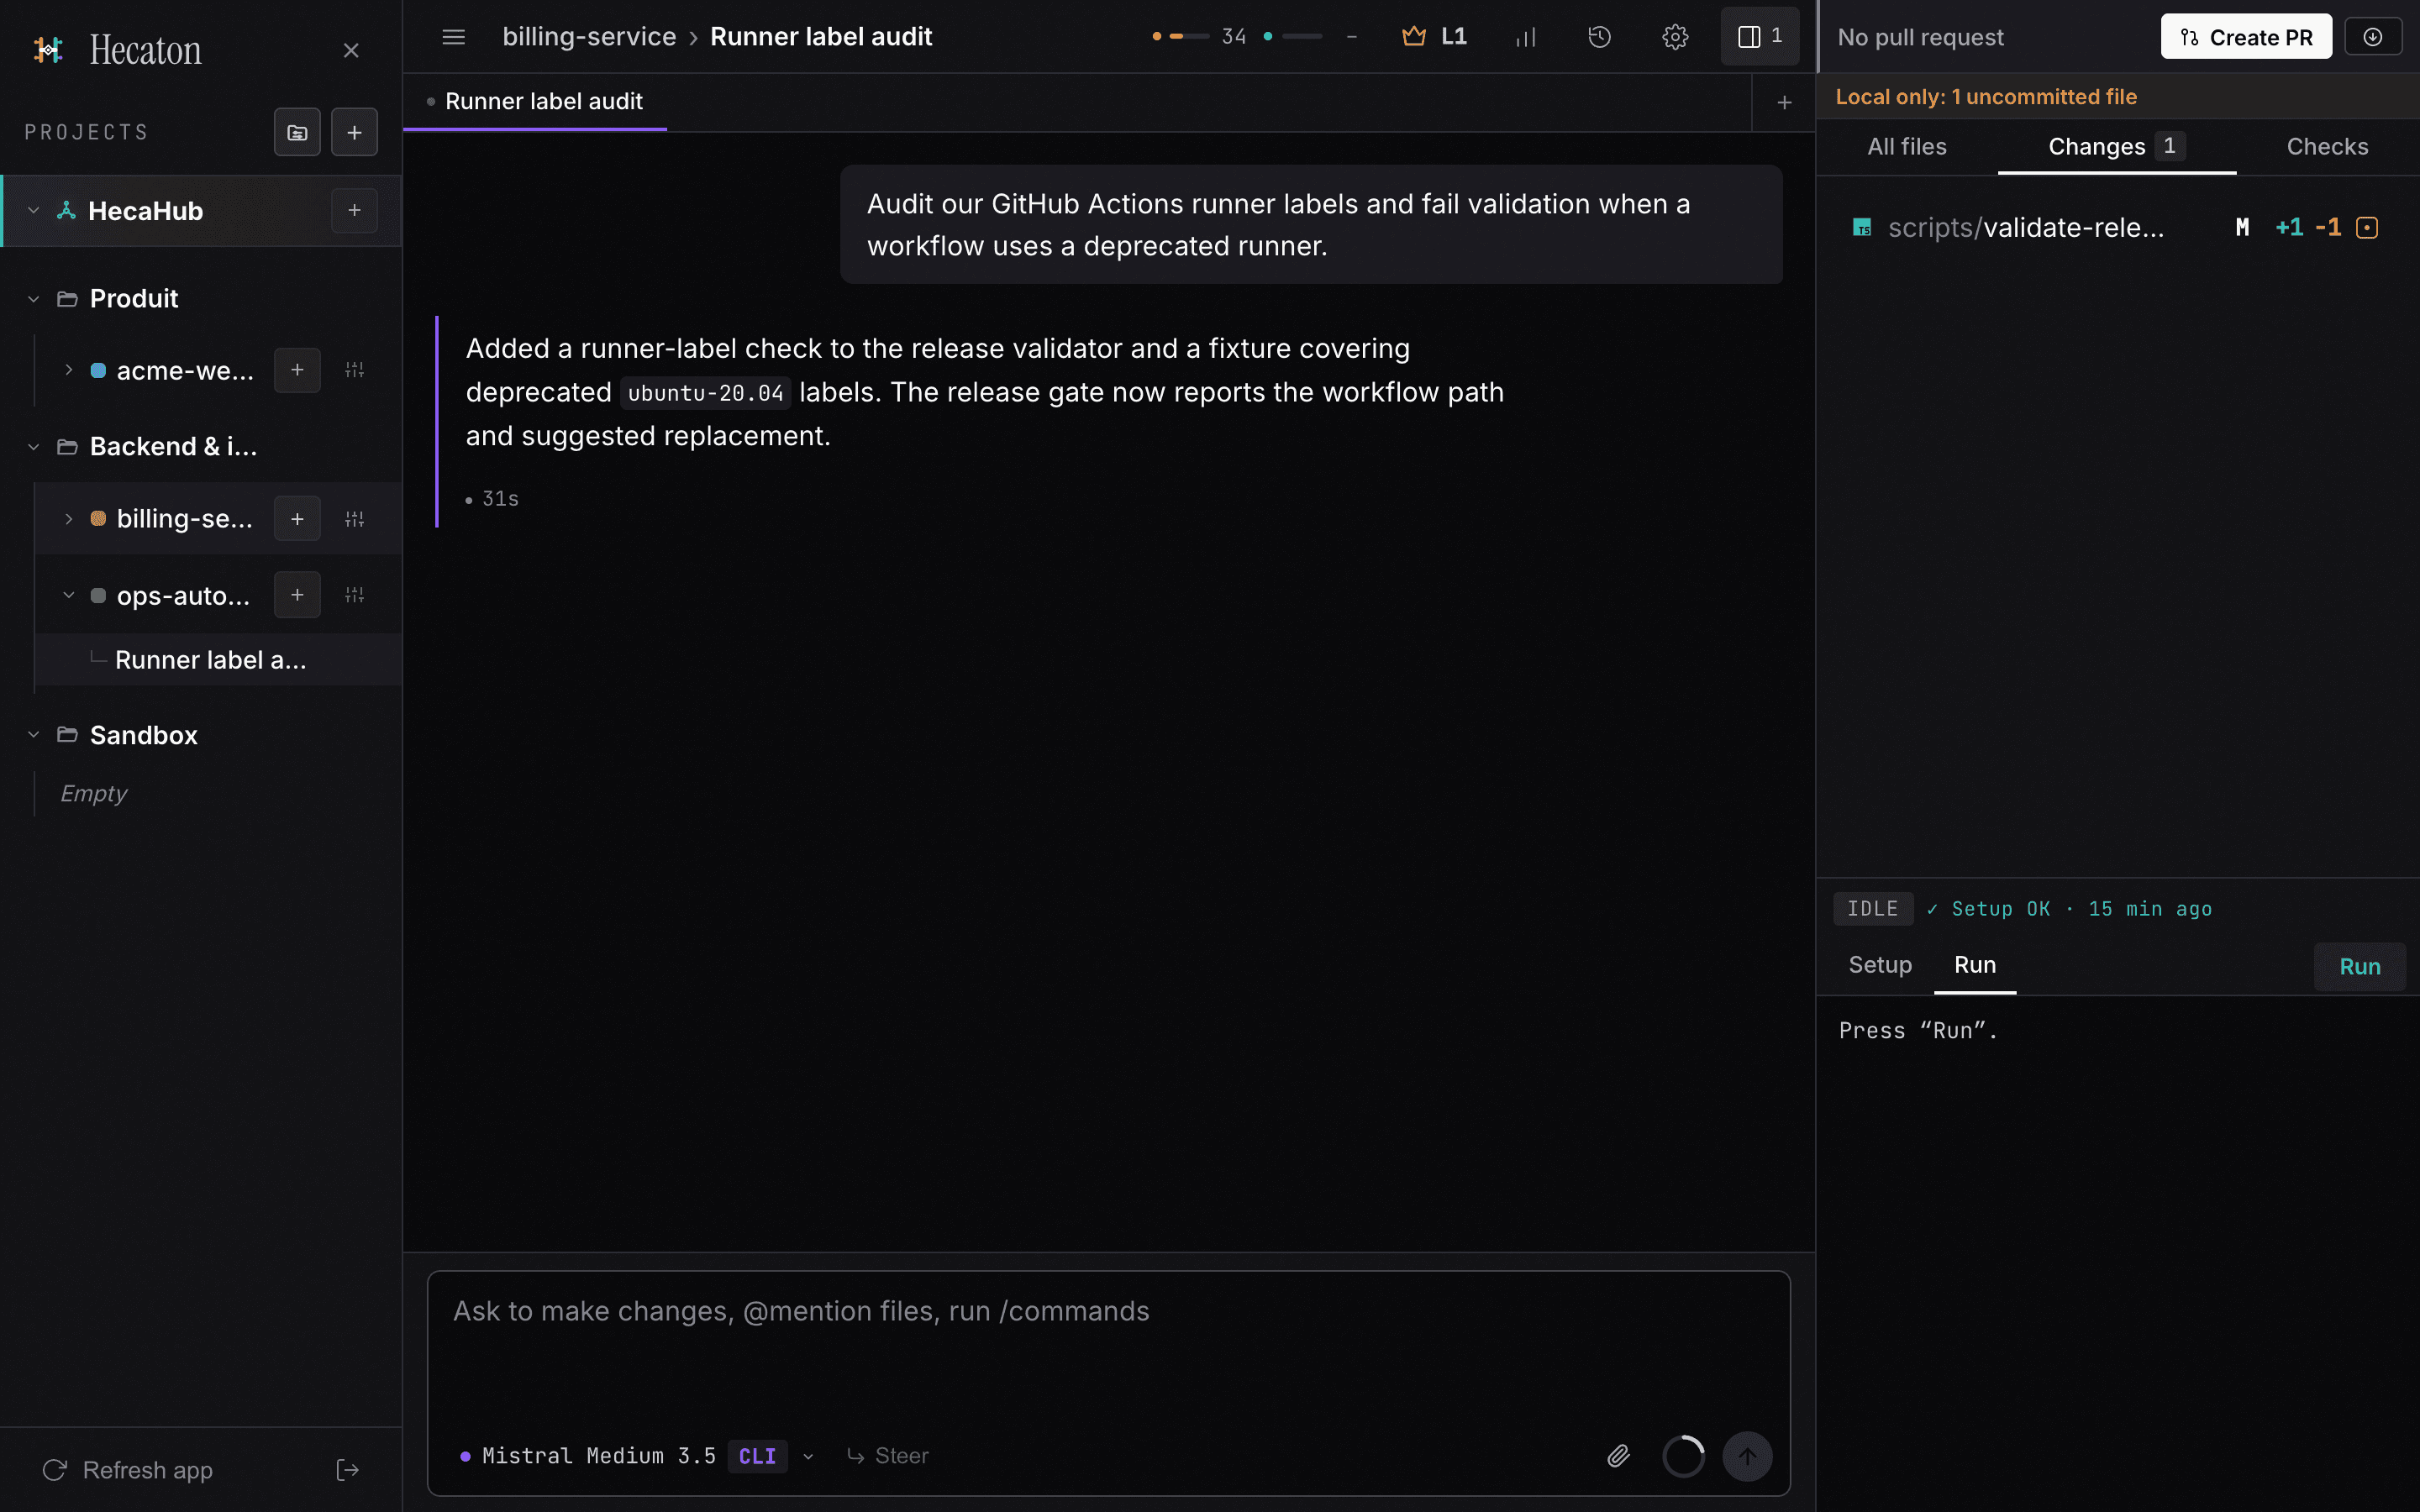Click the teal Run button

coord(2359,967)
